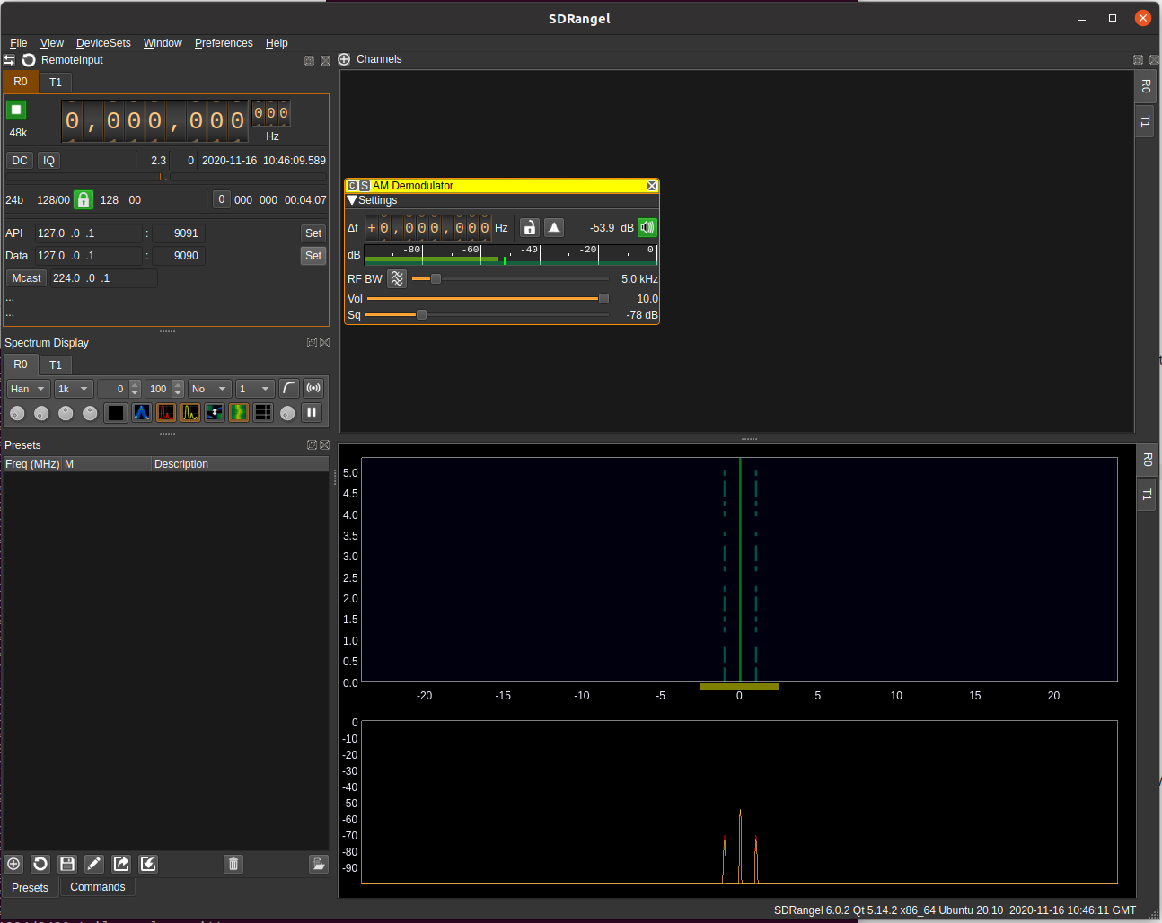The width and height of the screenshot is (1162, 923).
Task: Pause the spectrum display
Action: pyautogui.click(x=312, y=413)
